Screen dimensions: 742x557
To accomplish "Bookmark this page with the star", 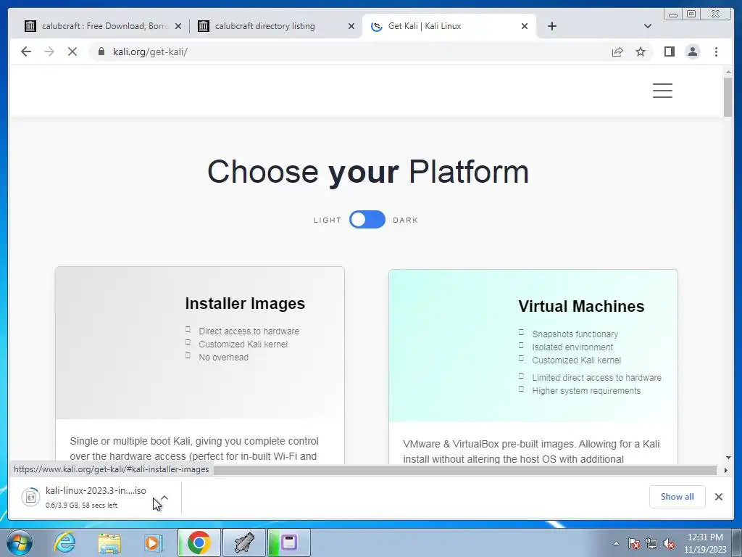I will click(641, 51).
